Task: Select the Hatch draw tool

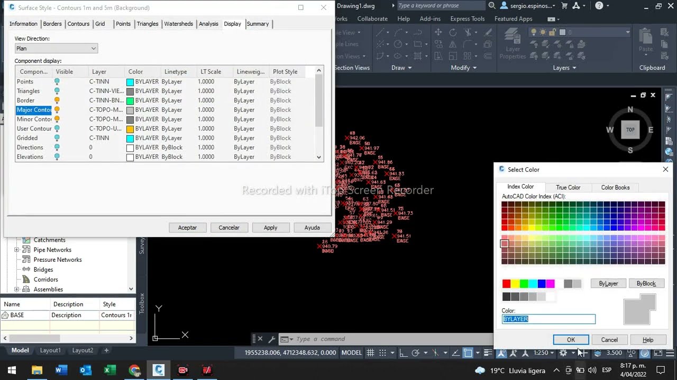Action: [419, 56]
